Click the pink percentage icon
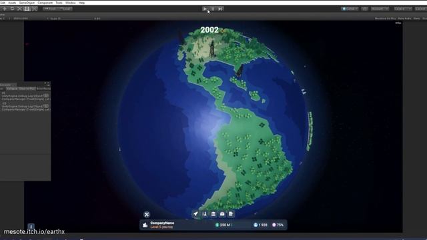427x240 pixels. coord(274,225)
